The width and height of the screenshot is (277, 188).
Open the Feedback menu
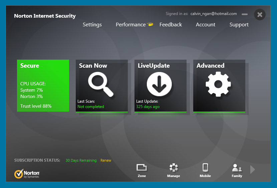point(171,25)
